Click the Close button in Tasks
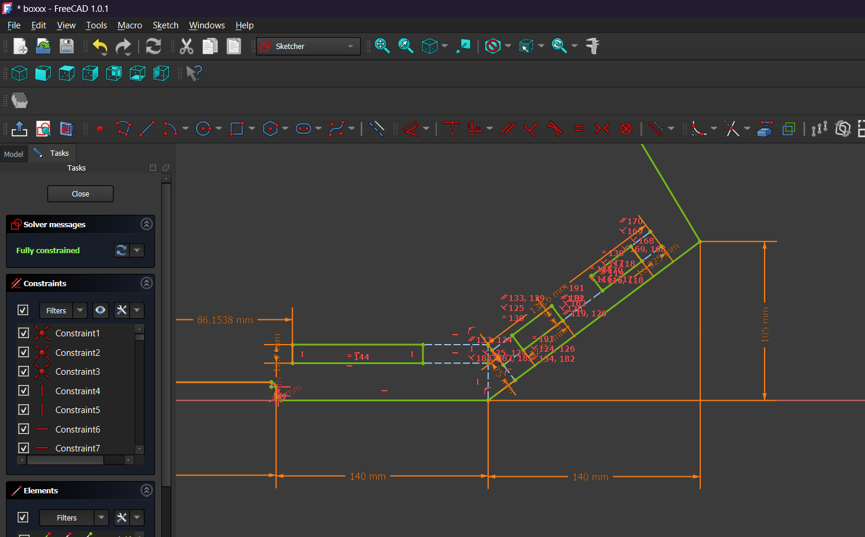Viewport: 865px width, 537px height. 80,194
